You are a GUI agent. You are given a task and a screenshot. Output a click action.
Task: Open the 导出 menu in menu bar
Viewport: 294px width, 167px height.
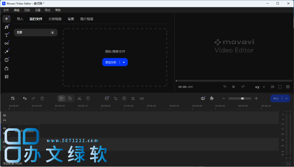[x=47, y=10]
